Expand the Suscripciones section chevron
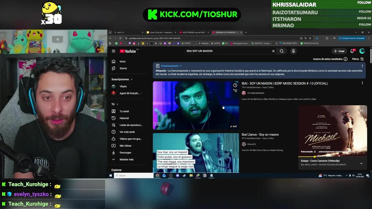The image size is (372, 209). pyautogui.click(x=131, y=79)
